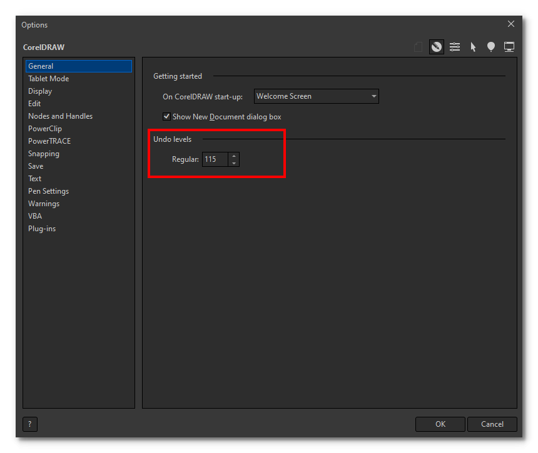Open the PowerClip settings
The width and height of the screenshot is (538, 453).
click(x=79, y=129)
